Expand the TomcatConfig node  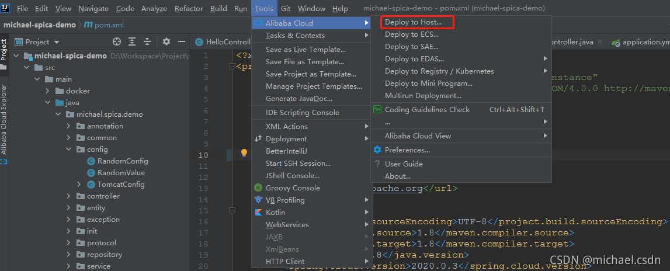click(x=79, y=185)
